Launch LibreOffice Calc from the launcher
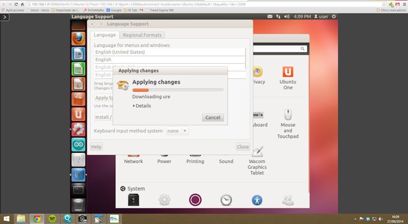408x224 pixels. pyautogui.click(x=79, y=69)
